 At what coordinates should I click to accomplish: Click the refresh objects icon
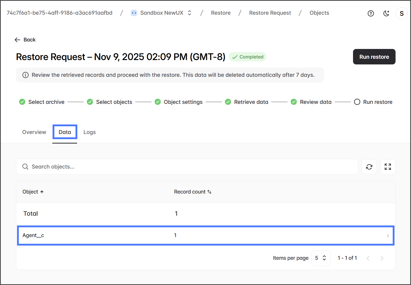[369, 167]
